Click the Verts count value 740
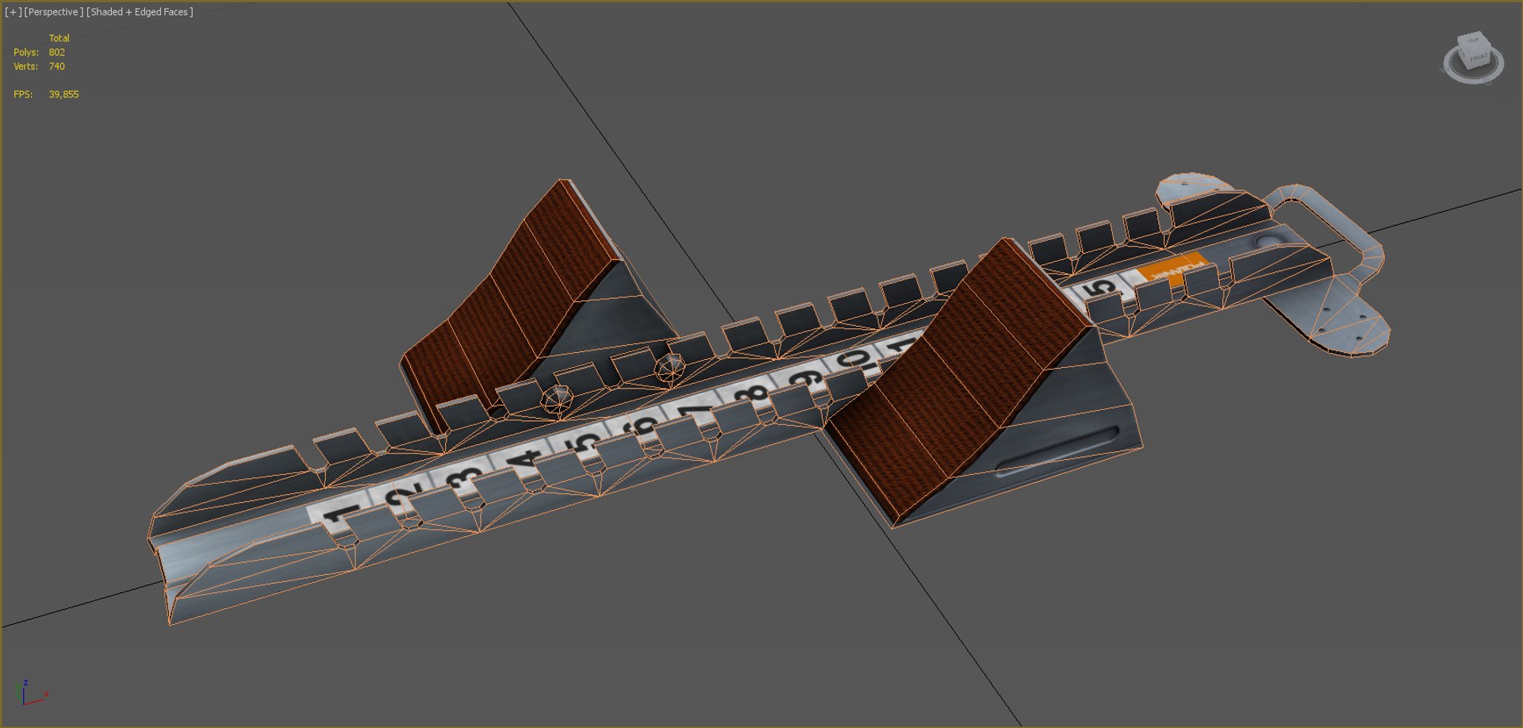This screenshot has height=728, width=1523. coord(57,67)
